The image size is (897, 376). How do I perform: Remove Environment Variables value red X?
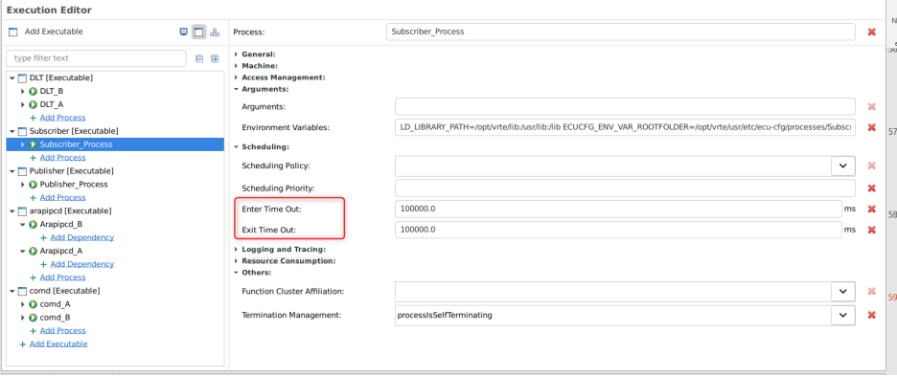click(871, 127)
